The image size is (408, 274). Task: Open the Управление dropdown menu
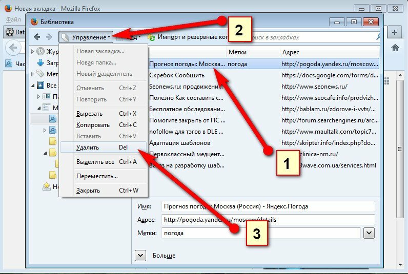pyautogui.click(x=85, y=37)
